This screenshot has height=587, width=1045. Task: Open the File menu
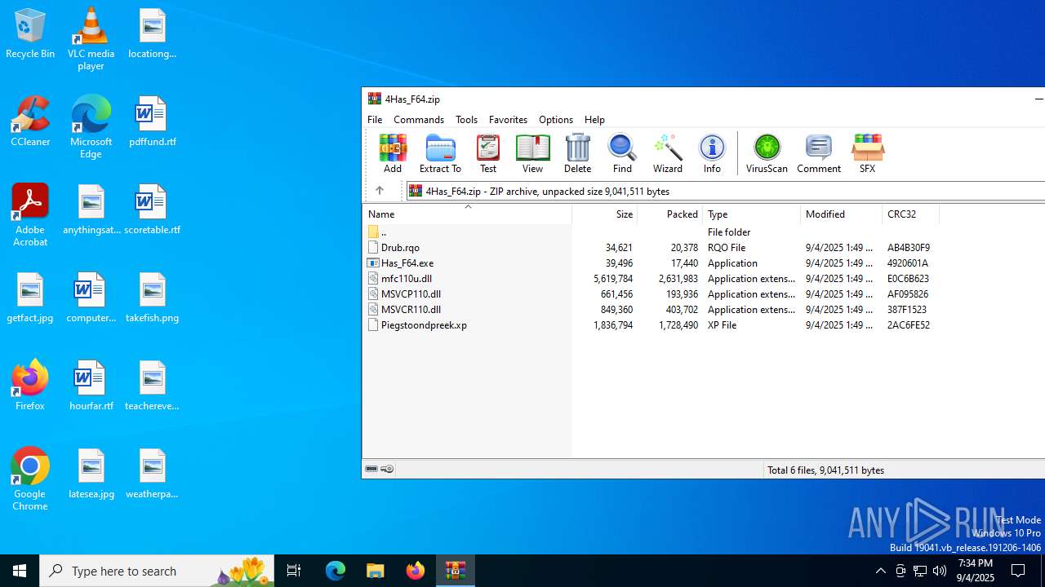click(x=375, y=120)
